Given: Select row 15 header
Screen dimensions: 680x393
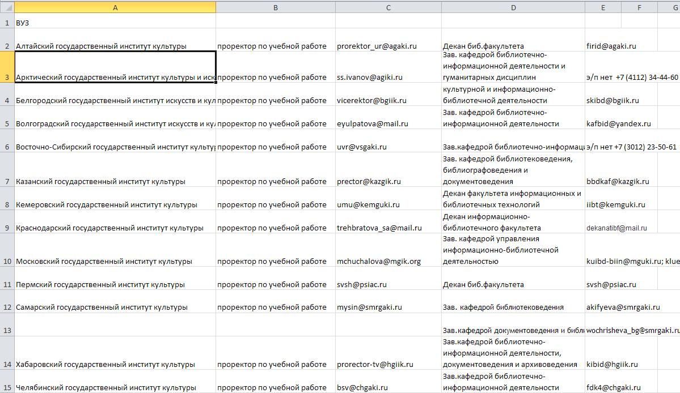Looking at the screenshot, I should click(x=7, y=381).
